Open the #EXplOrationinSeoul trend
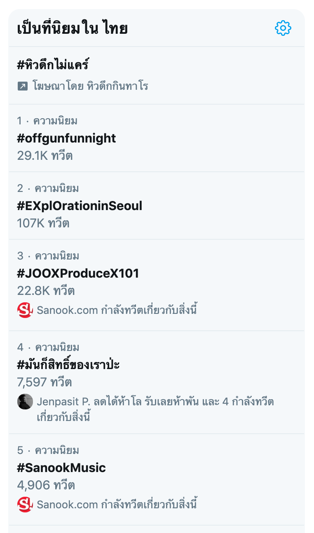Image resolution: width=314 pixels, height=533 pixels. [80, 206]
